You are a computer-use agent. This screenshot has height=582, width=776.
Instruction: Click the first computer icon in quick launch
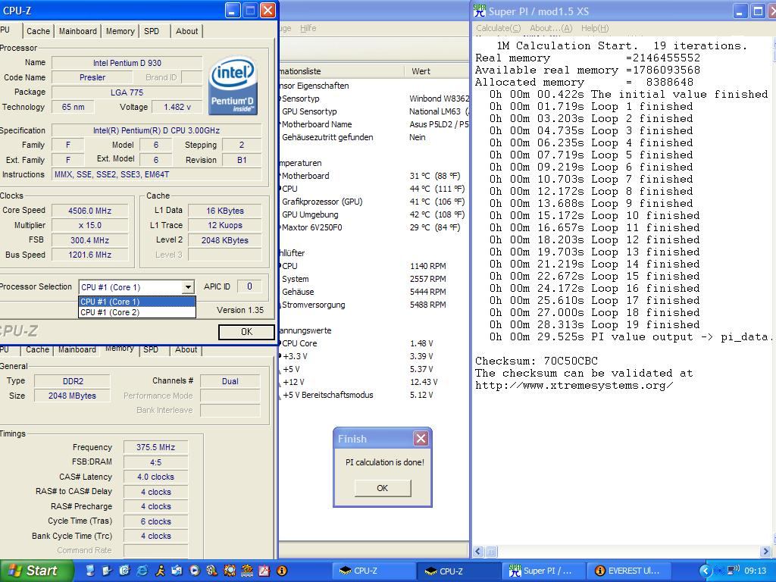pyautogui.click(x=89, y=571)
